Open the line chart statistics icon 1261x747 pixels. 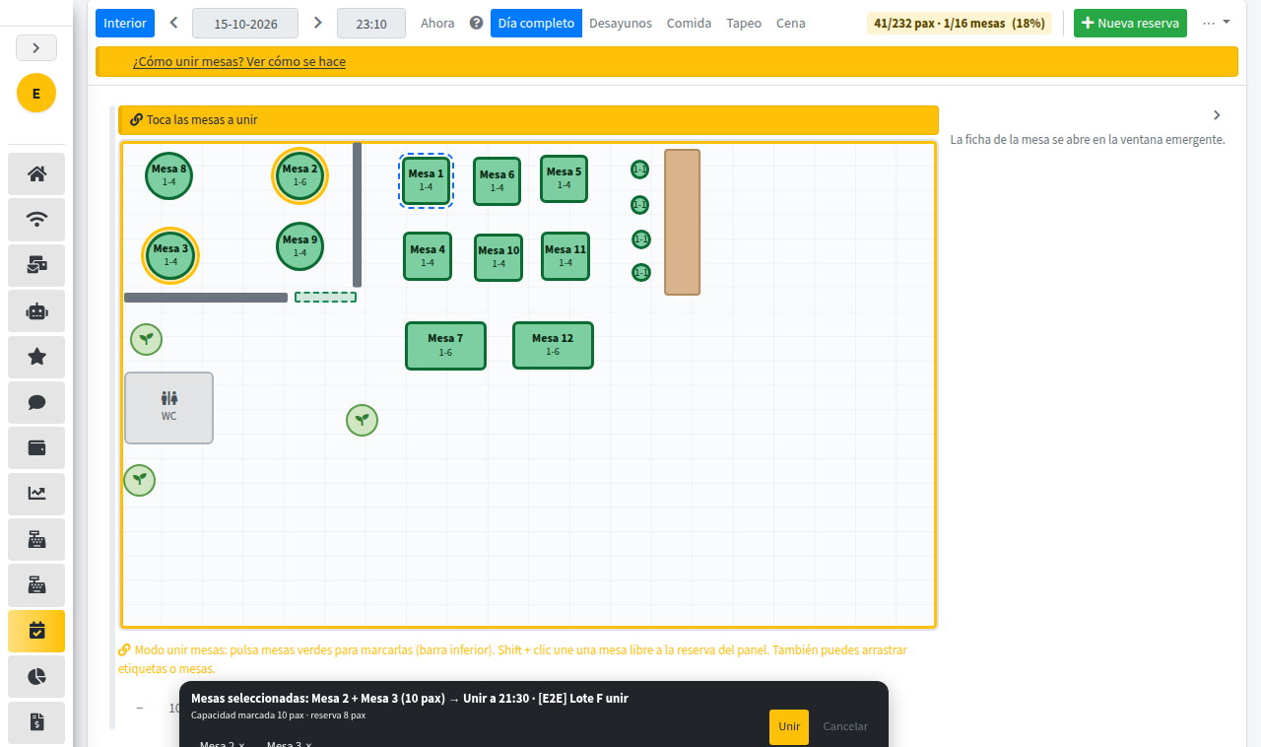coord(36,494)
